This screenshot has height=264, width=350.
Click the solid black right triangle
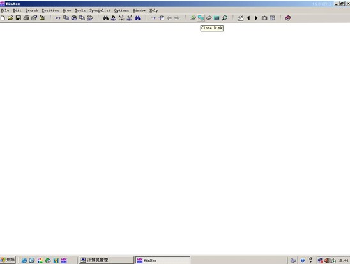tap(257, 18)
